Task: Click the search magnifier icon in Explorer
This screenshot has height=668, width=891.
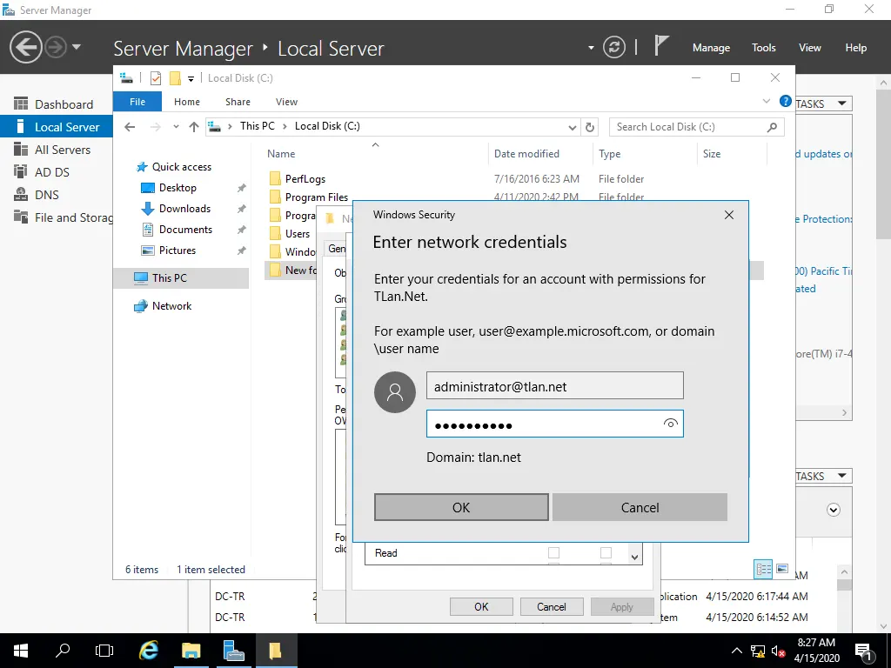Action: pyautogui.click(x=772, y=127)
